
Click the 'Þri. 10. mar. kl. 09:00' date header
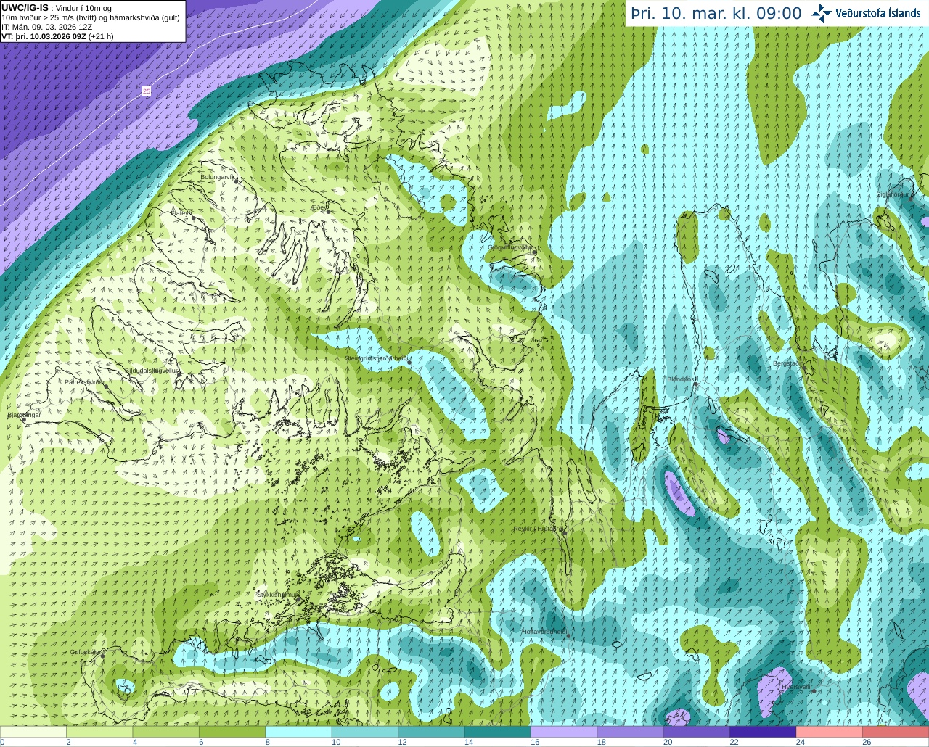coord(716,13)
